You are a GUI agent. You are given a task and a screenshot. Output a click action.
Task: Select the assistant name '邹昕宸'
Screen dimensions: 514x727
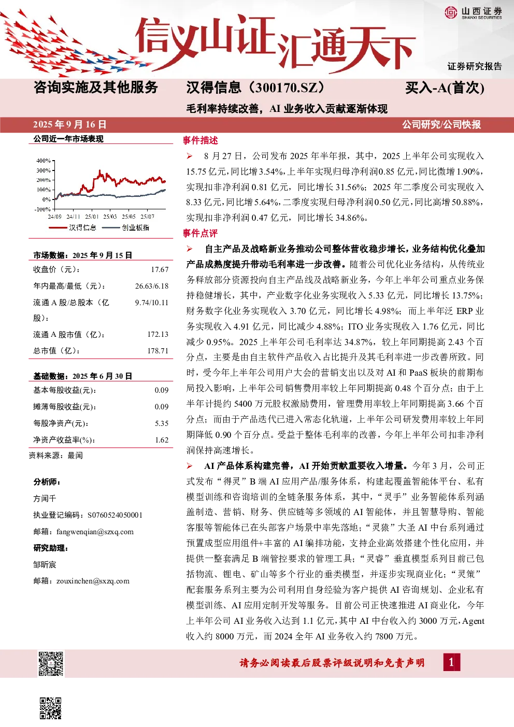[45, 565]
